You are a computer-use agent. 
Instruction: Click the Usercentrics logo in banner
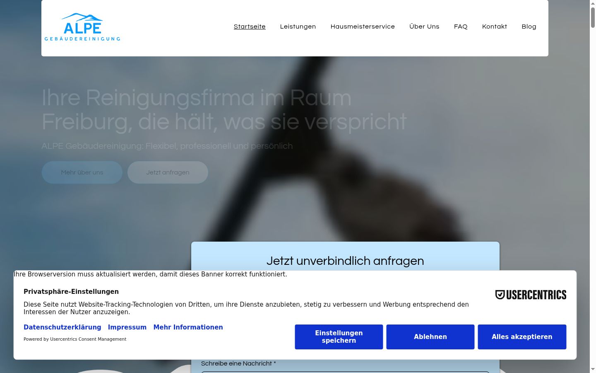(531, 295)
